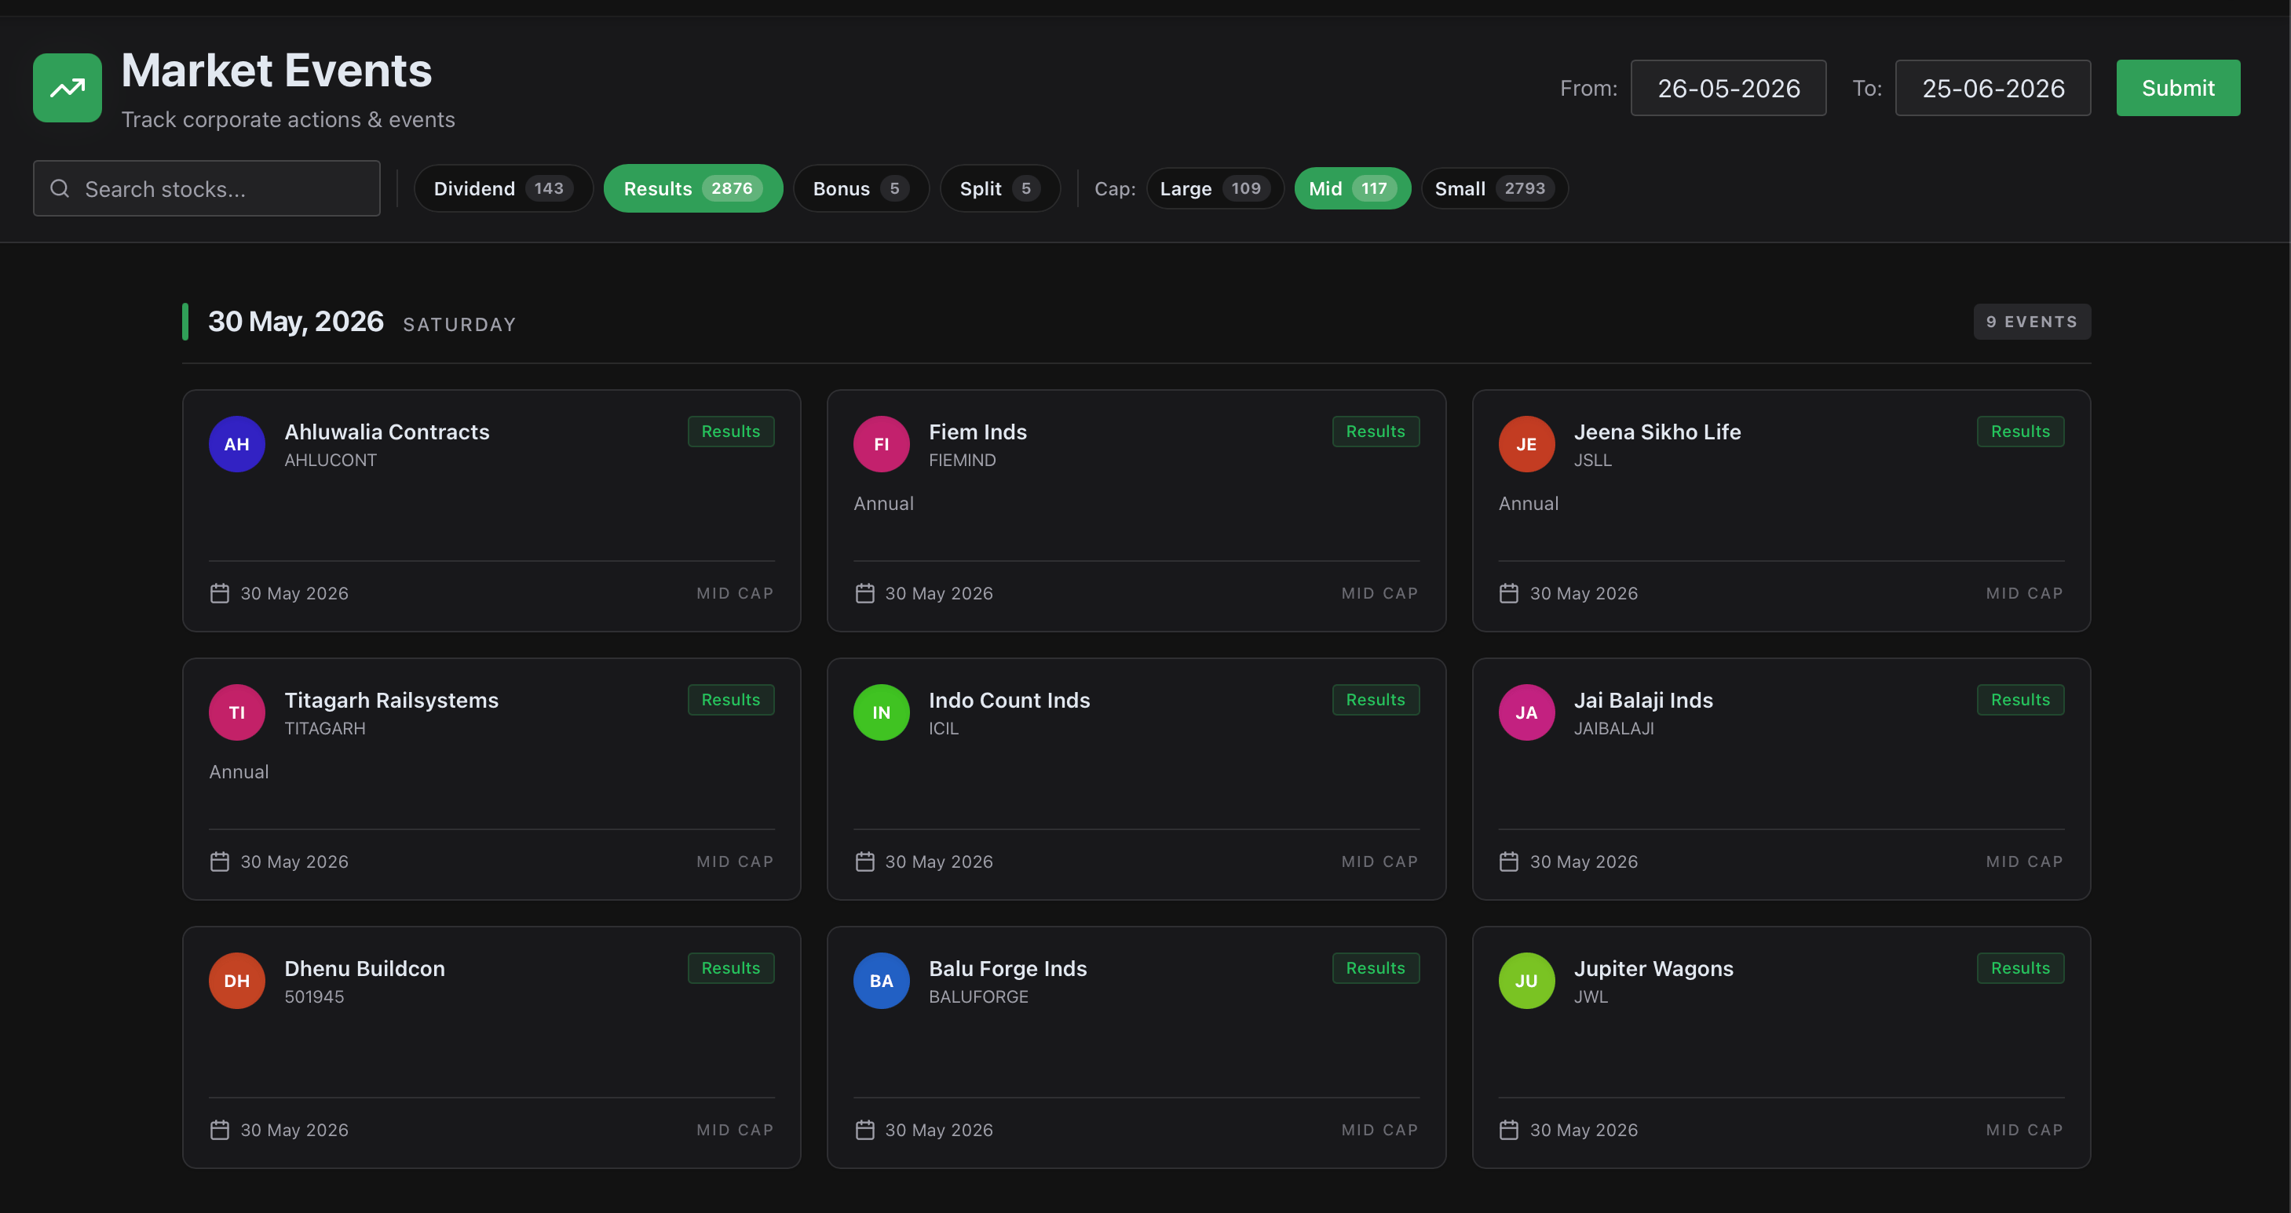This screenshot has height=1213, width=2291.
Task: Click calendar icon on Balu Forge Inds card
Action: (x=864, y=1130)
